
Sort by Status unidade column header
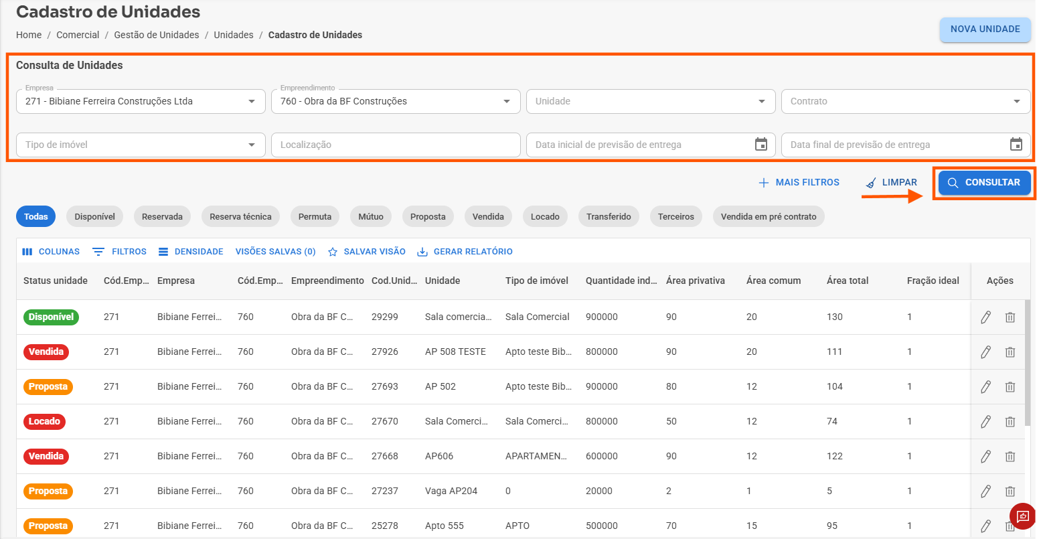click(x=56, y=281)
